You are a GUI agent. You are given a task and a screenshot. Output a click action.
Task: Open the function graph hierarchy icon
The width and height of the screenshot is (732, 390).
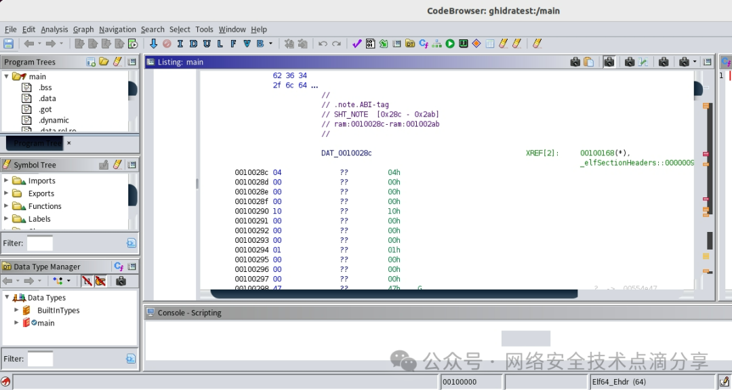(436, 44)
